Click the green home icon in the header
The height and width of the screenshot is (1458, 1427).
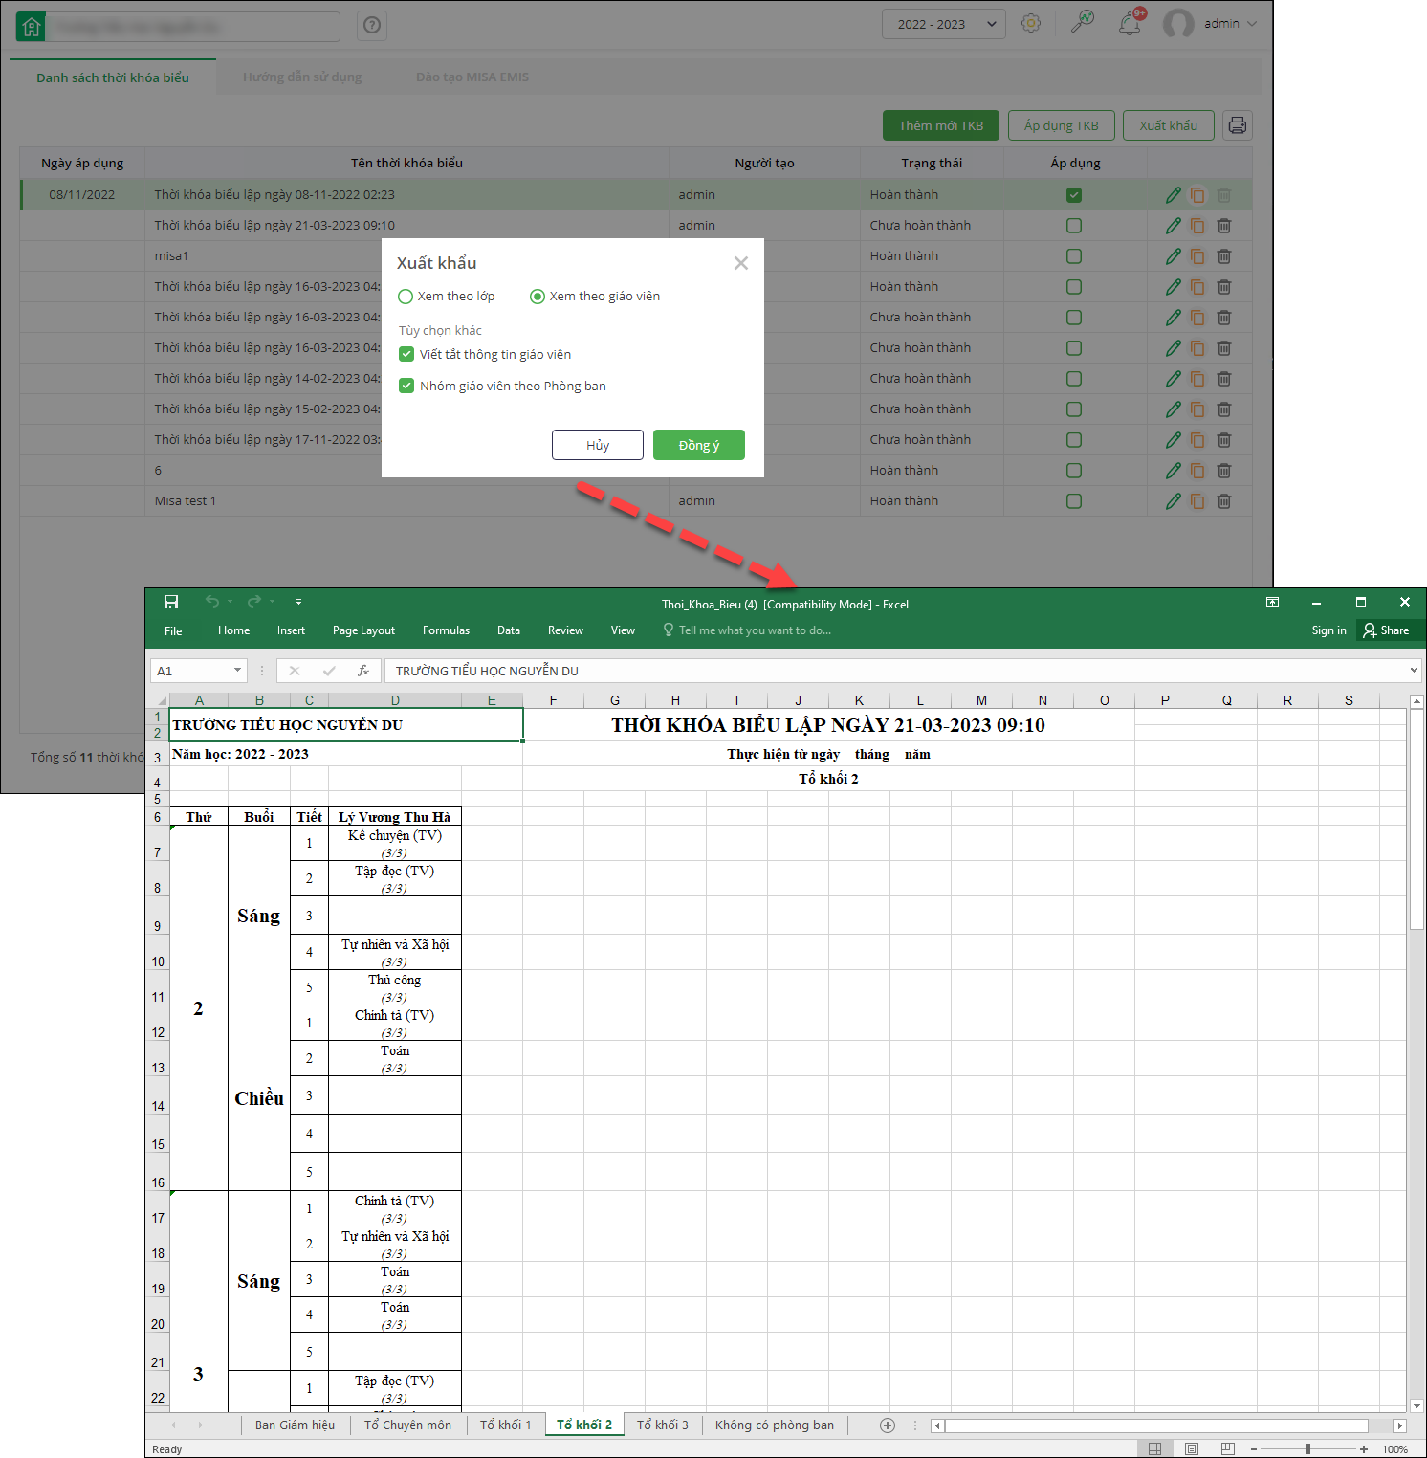coord(32,27)
